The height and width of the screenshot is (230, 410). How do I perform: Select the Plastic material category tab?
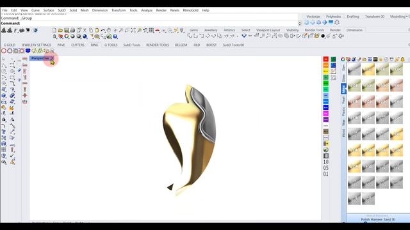tap(343, 111)
